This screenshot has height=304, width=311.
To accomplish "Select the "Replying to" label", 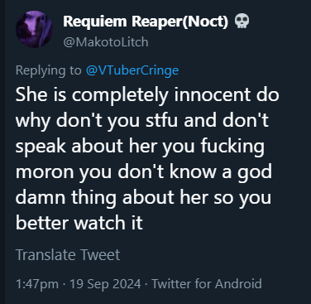I will point(49,70).
